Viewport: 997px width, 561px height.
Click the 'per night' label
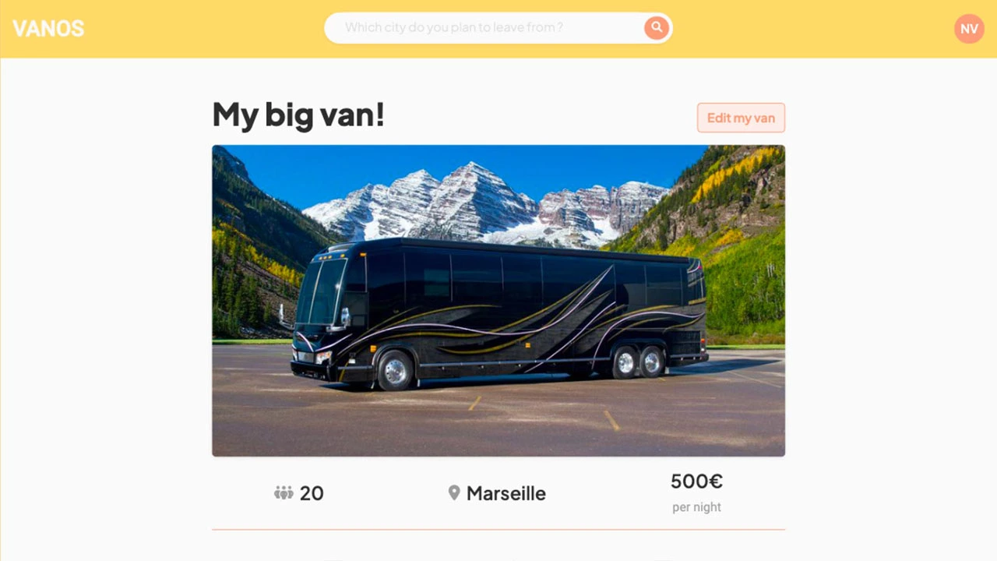696,507
